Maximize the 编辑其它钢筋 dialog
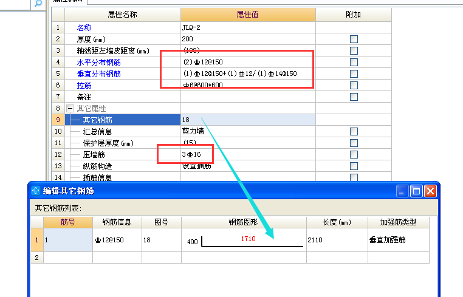 (416, 191)
